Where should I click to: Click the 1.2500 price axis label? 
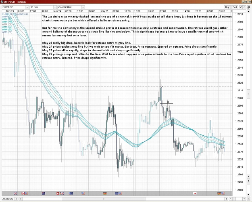(x=239, y=175)
